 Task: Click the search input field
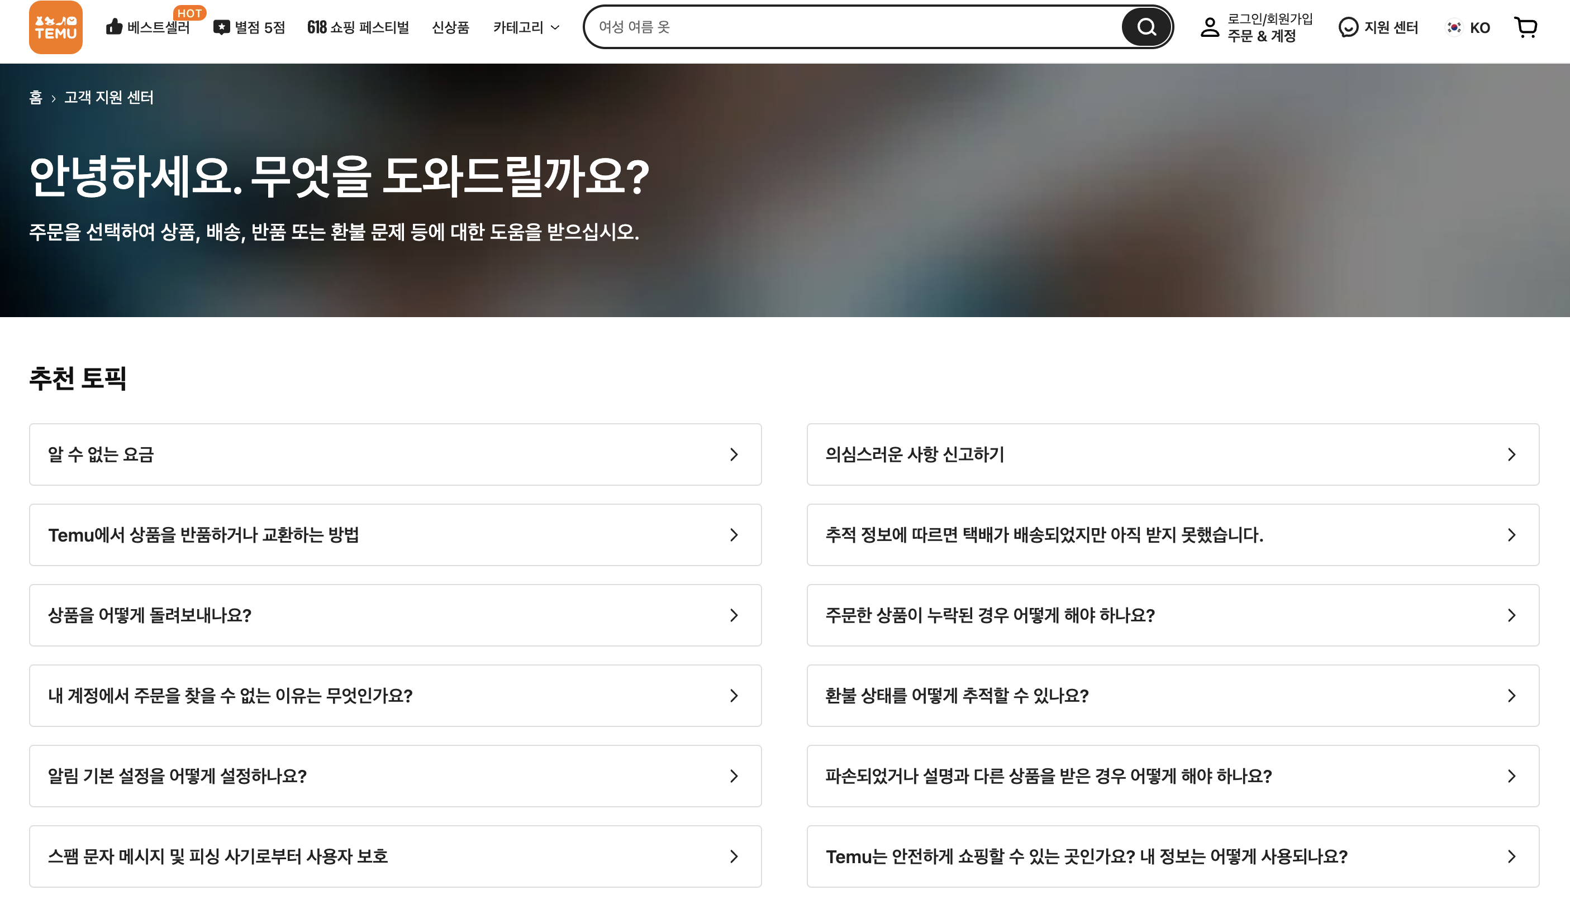854,27
